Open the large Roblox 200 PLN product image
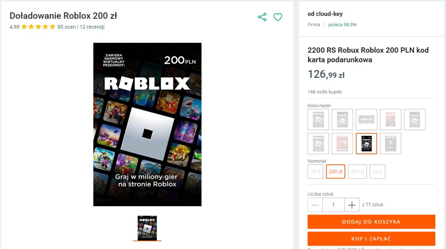This screenshot has width=446, height=249. coord(147,124)
